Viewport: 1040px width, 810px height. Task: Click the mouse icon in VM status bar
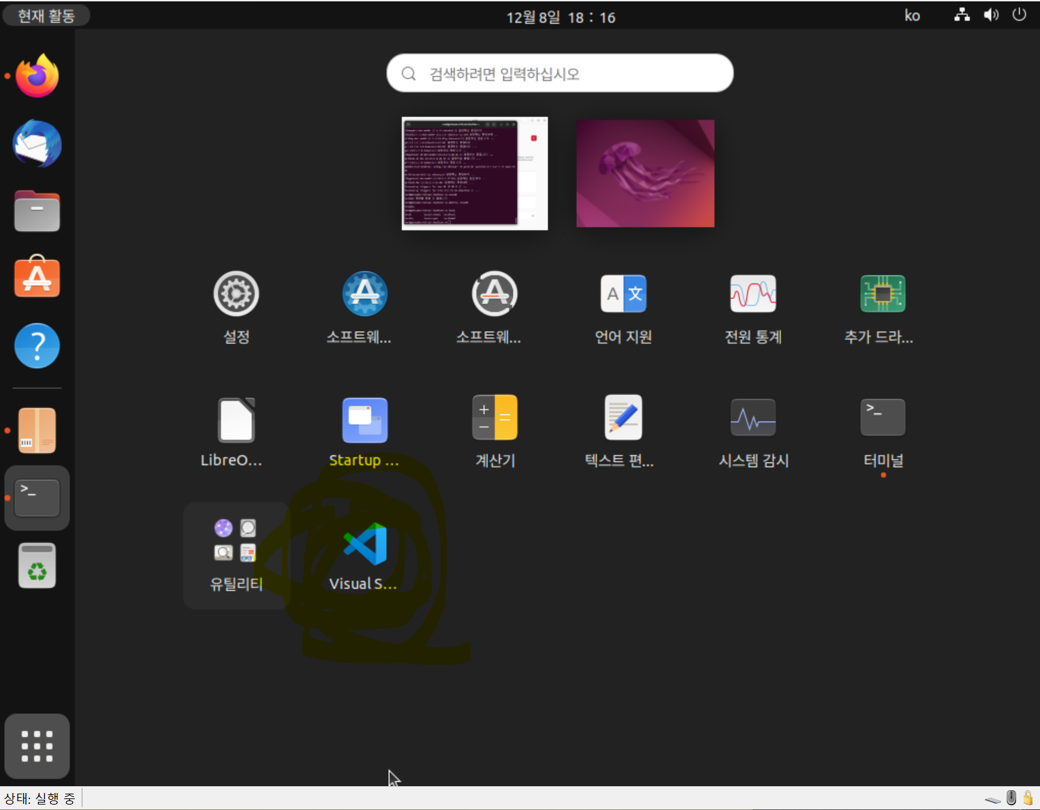pos(1011,798)
